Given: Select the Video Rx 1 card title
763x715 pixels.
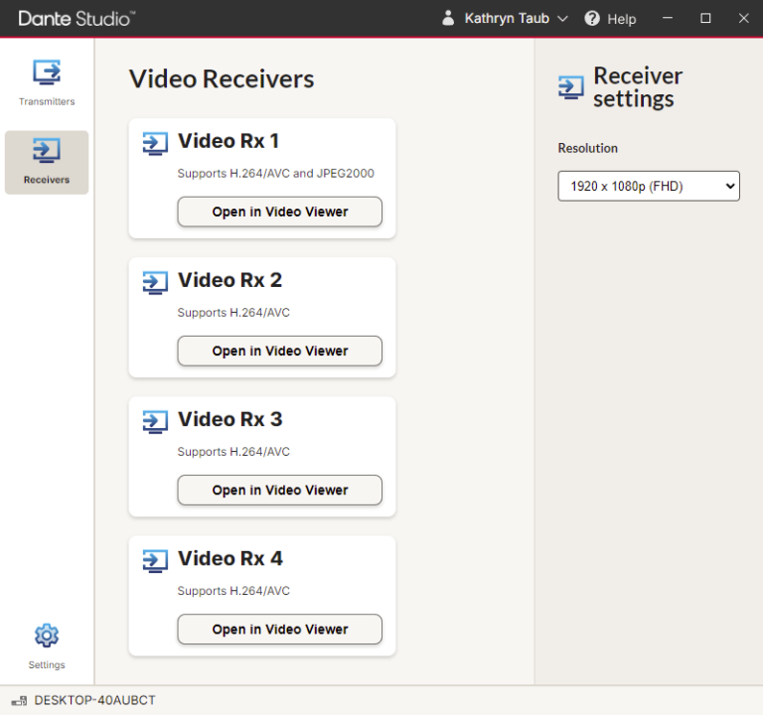Looking at the screenshot, I should click(229, 141).
